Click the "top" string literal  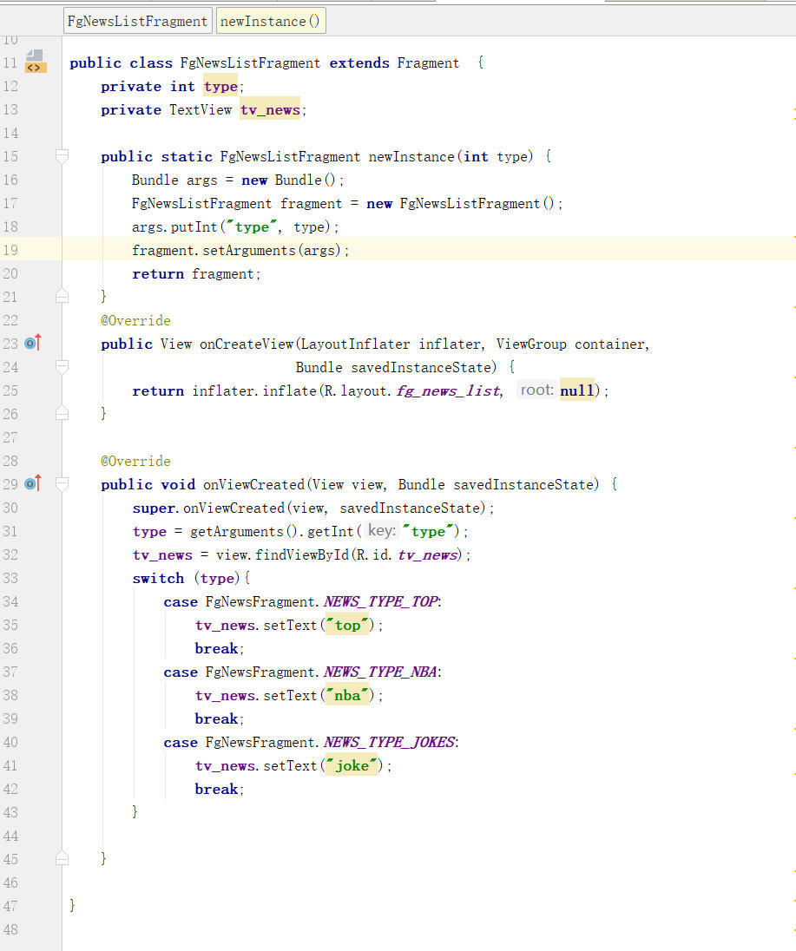pos(347,625)
